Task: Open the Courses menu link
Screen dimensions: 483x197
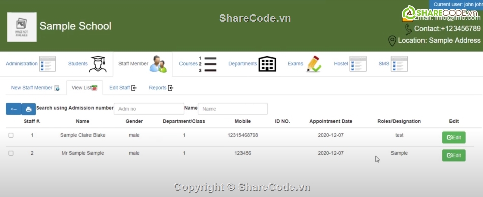Action: [188, 64]
